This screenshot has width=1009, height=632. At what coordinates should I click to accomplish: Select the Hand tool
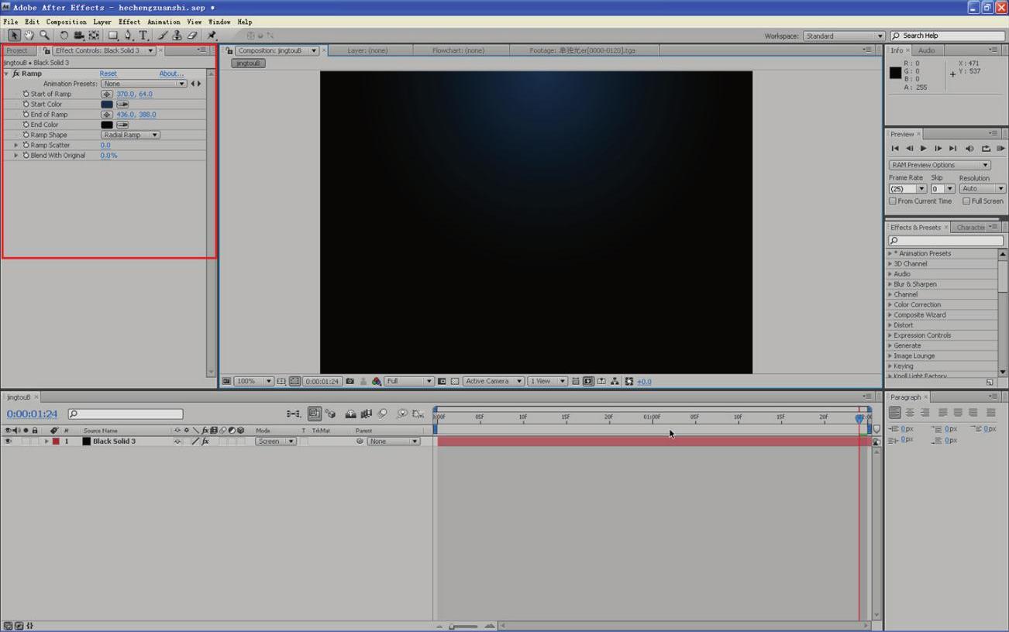coord(29,35)
